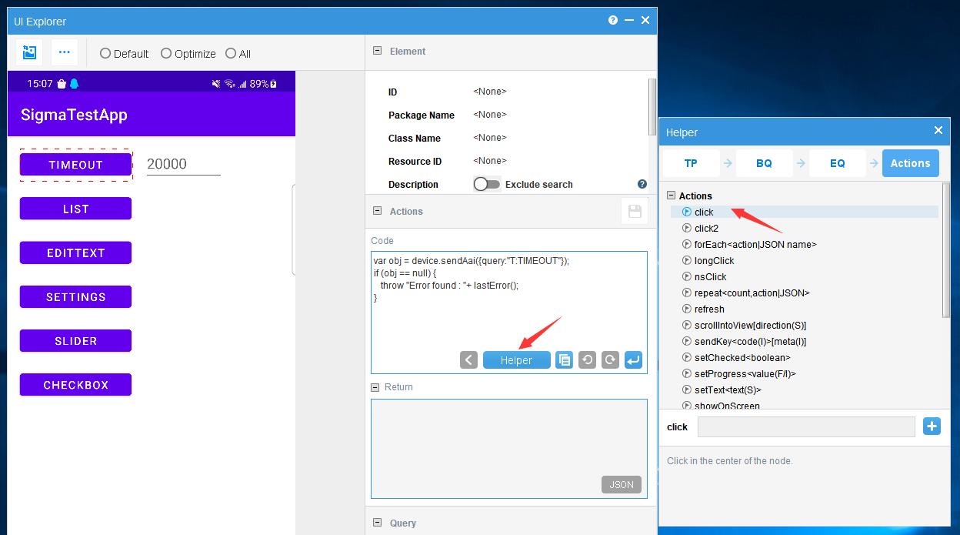960x535 pixels.
Task: Select the Optimize radio option
Action: point(188,54)
